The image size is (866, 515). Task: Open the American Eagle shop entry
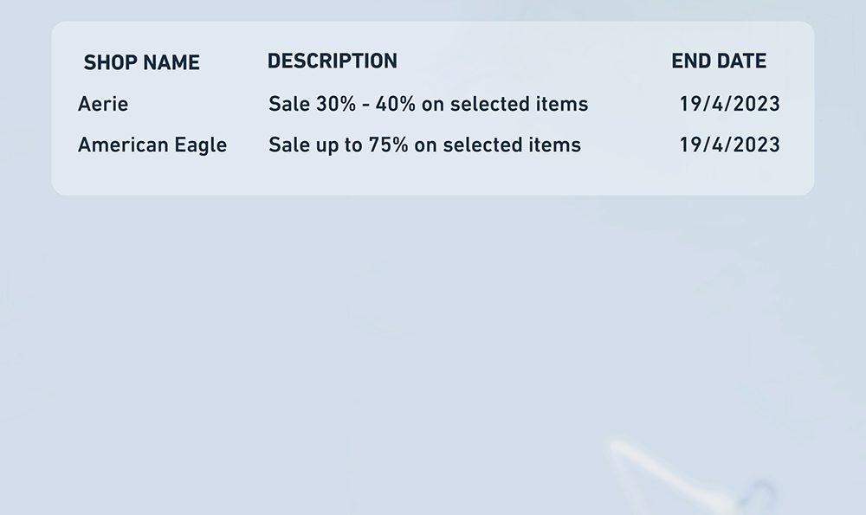[x=152, y=145]
